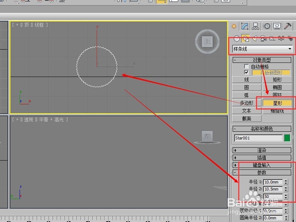Viewport: 296px width, 222px height.
Task: Select the Shapes category icon
Action: point(245,38)
